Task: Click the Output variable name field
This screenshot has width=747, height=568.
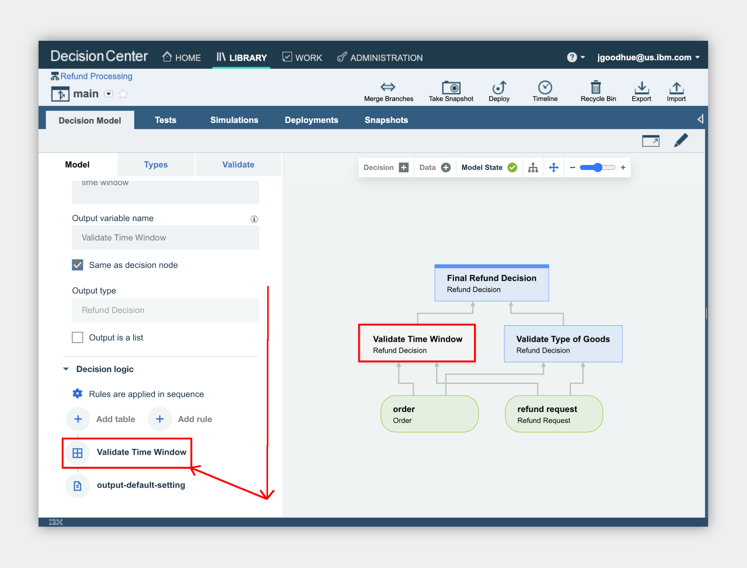Action: pyautogui.click(x=166, y=237)
